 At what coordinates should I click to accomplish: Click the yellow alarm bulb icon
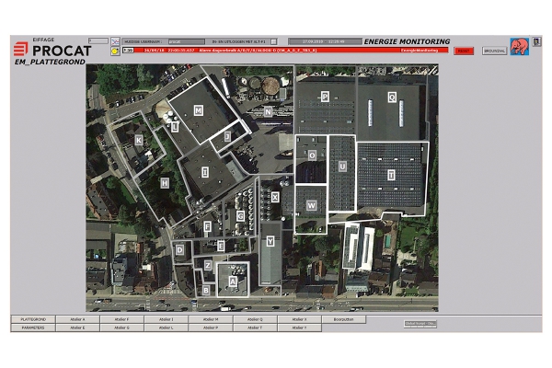[x=115, y=52]
